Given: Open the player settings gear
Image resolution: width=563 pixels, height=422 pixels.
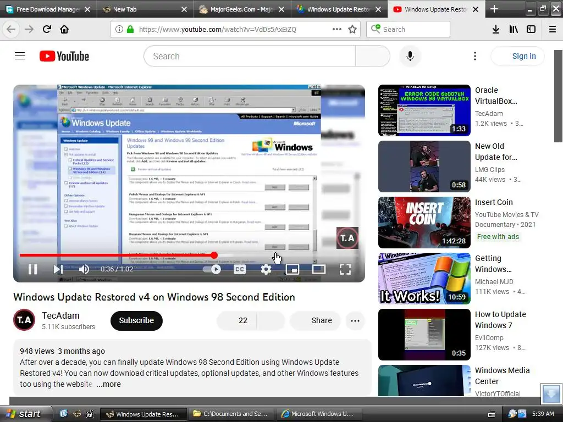Looking at the screenshot, I should pos(266,269).
